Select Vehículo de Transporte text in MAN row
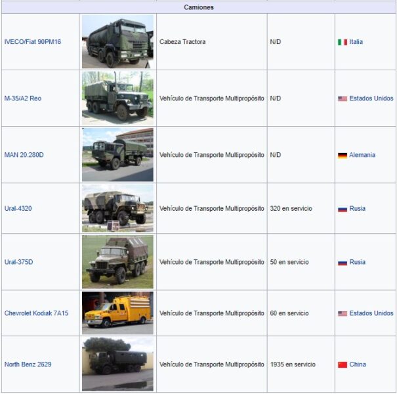Viewport: 397px width, 394px height. pyautogui.click(x=212, y=155)
